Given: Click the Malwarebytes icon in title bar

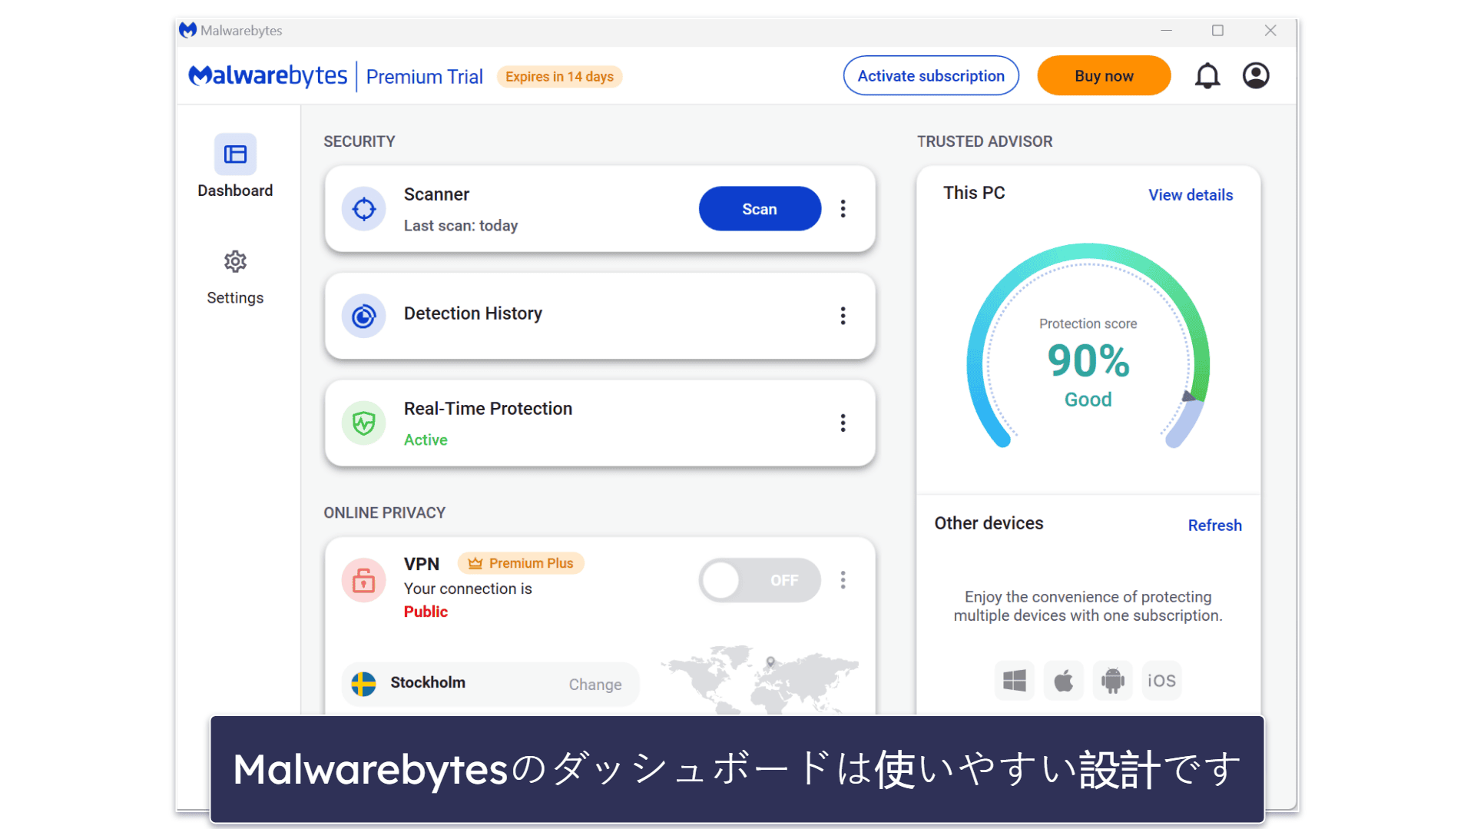Looking at the screenshot, I should tap(187, 30).
